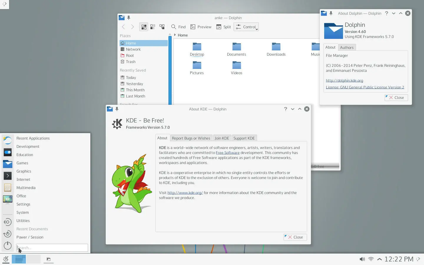Viewport: 424px width, 265px height.
Task: Expand the Home breadcrumb arrow
Action: (175, 35)
